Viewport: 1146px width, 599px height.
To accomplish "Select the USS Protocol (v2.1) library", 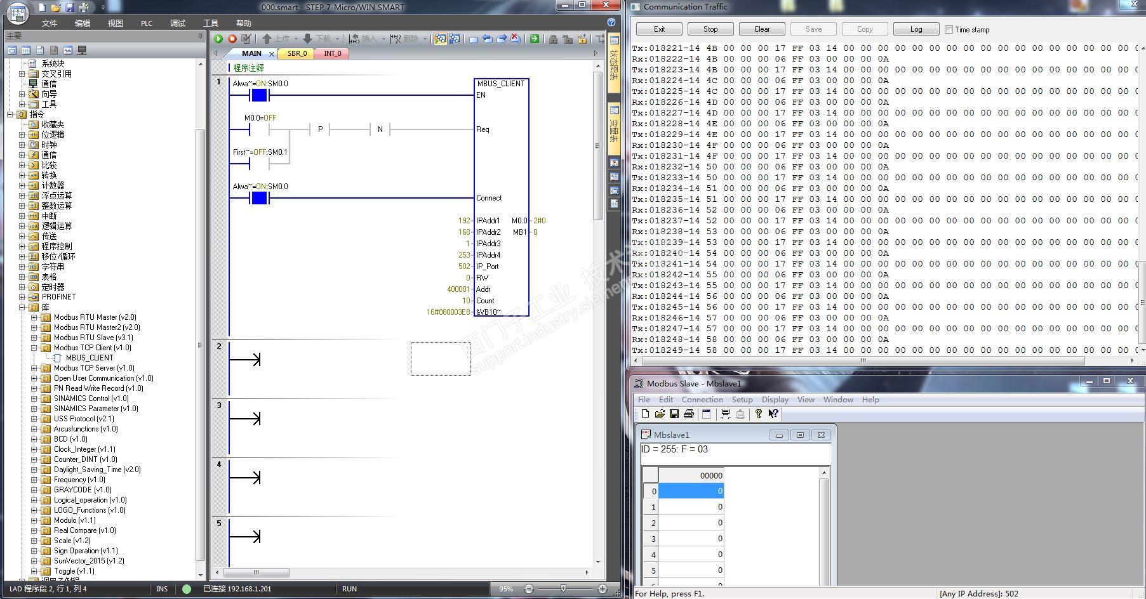I will point(84,419).
